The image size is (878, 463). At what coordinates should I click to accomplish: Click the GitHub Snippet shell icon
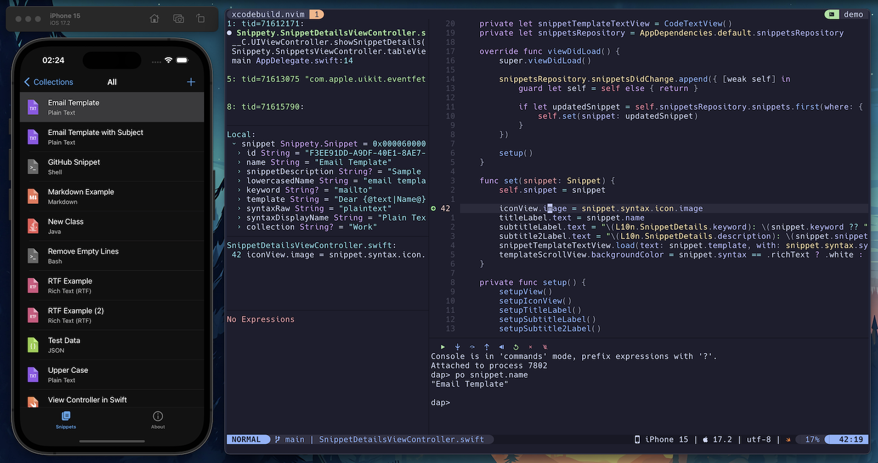click(x=33, y=166)
